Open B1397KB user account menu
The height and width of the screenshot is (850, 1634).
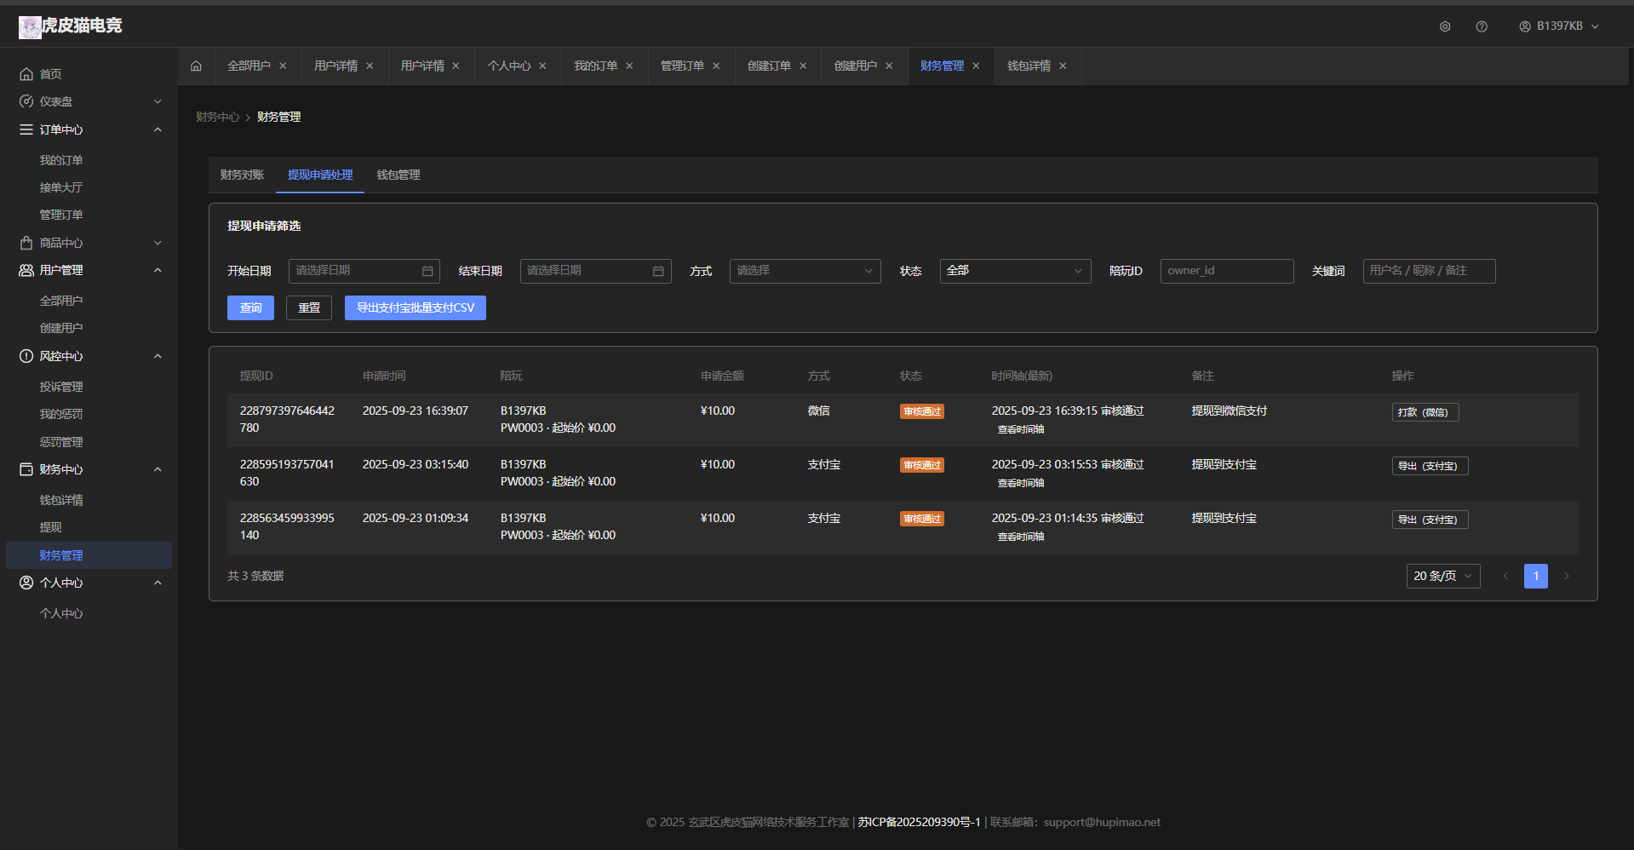pyautogui.click(x=1559, y=26)
